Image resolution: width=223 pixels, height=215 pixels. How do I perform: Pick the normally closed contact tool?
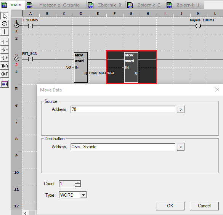click(x=5, y=50)
